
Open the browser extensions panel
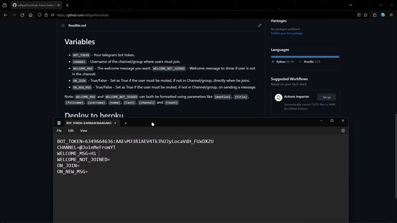(375, 15)
